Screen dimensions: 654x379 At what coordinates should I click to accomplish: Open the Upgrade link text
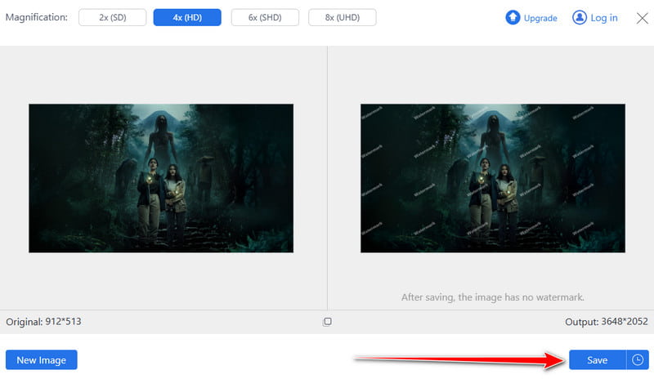point(540,18)
